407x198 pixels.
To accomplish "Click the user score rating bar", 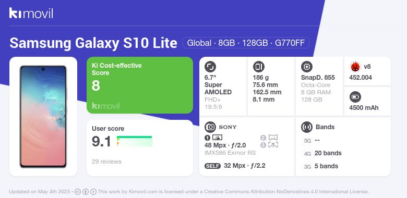I will click(135, 141).
